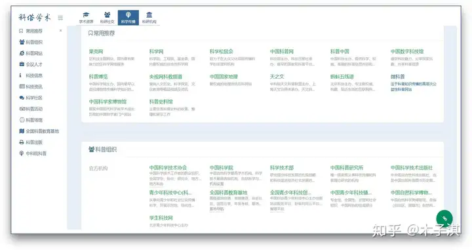Switch to the 科研社交 tab

[107, 18]
